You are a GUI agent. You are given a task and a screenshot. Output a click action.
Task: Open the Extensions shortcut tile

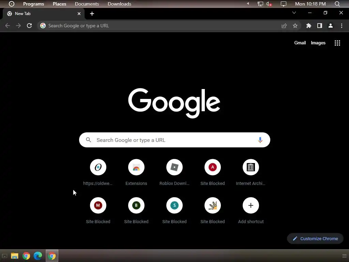(136, 172)
